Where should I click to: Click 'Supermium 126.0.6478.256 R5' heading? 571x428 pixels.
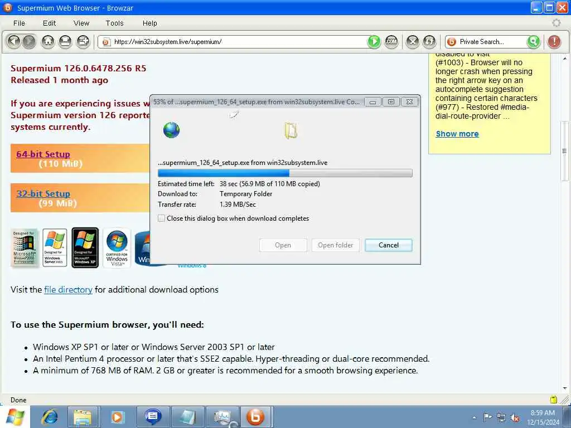pos(78,69)
